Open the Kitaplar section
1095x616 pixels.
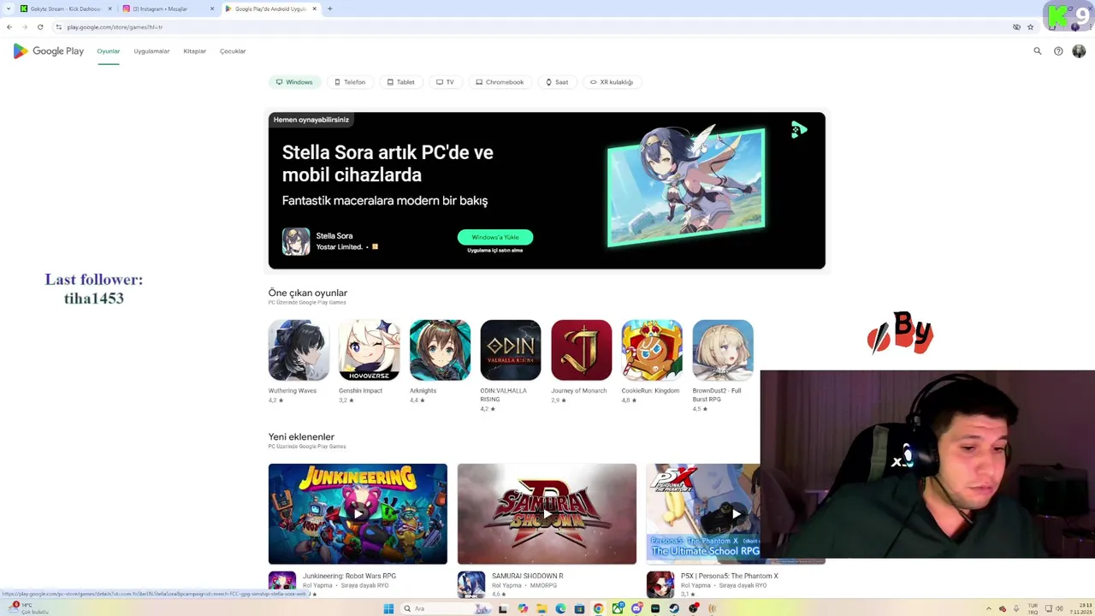coord(194,51)
